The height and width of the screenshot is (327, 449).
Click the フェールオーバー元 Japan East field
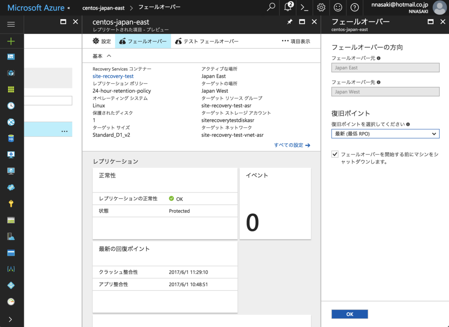tap(385, 68)
